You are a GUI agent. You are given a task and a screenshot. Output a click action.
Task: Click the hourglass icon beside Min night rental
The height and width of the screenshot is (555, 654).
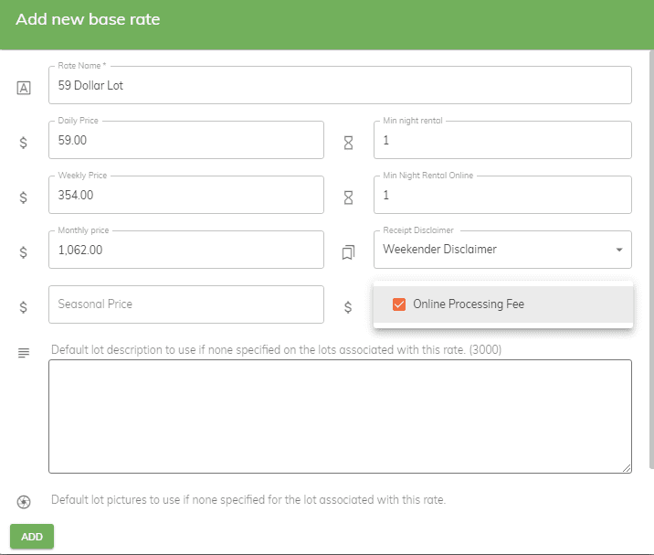coord(348,143)
